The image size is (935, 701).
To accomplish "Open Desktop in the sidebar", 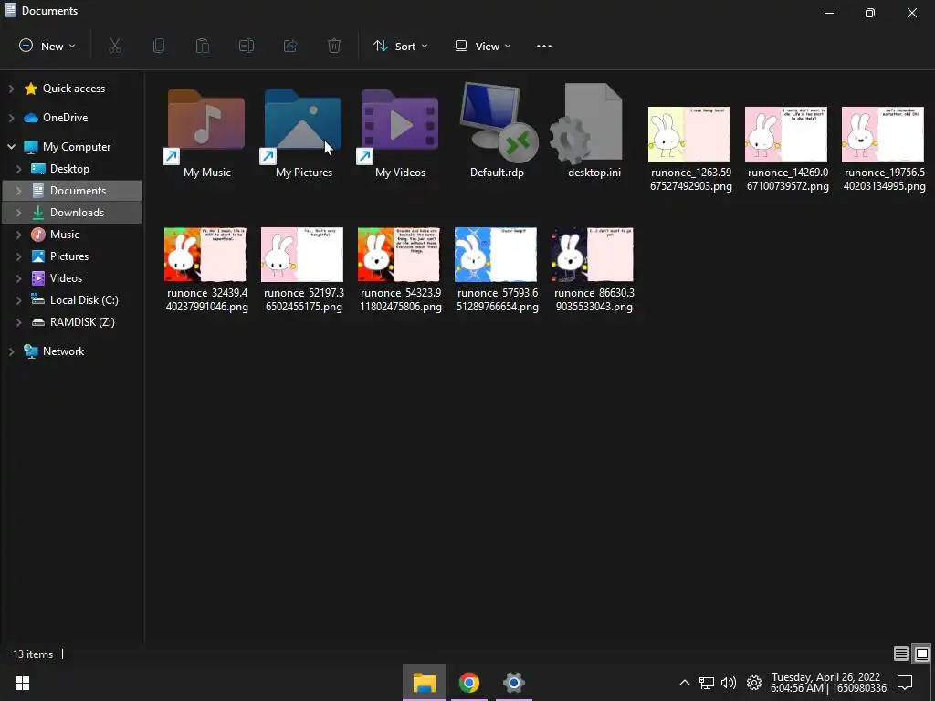I will pyautogui.click(x=69, y=169).
